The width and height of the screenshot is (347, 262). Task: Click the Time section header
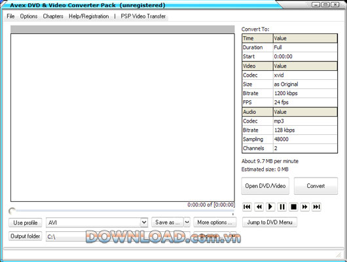pos(258,38)
